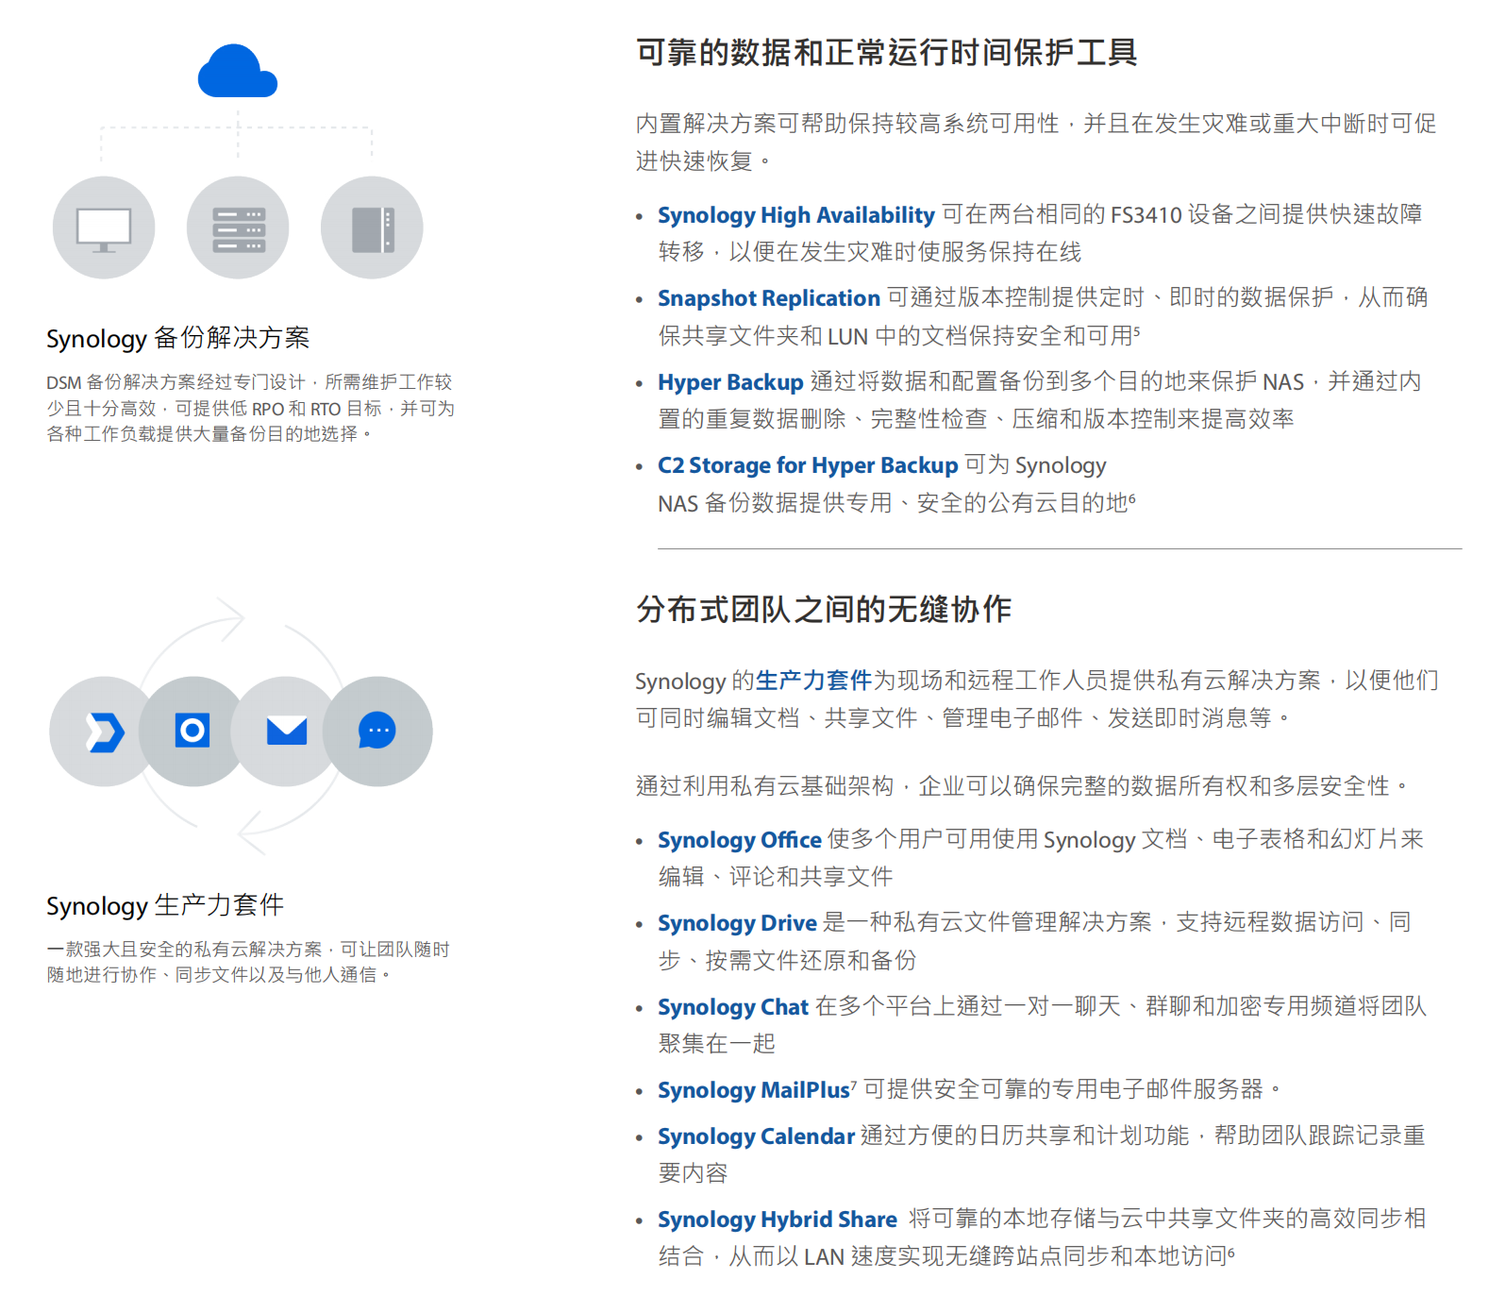Open the Synology Office link
This screenshot has width=1489, height=1312.
pos(740,840)
